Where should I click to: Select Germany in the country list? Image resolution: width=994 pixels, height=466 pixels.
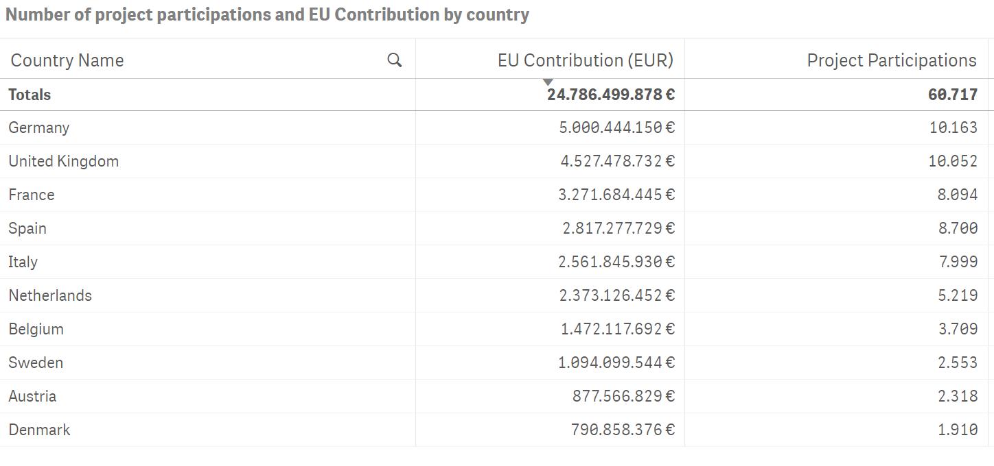coord(39,127)
